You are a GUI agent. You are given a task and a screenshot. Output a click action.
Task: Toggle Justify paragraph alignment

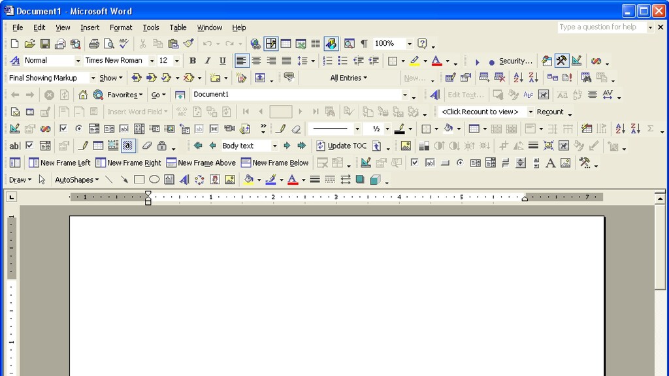(286, 61)
